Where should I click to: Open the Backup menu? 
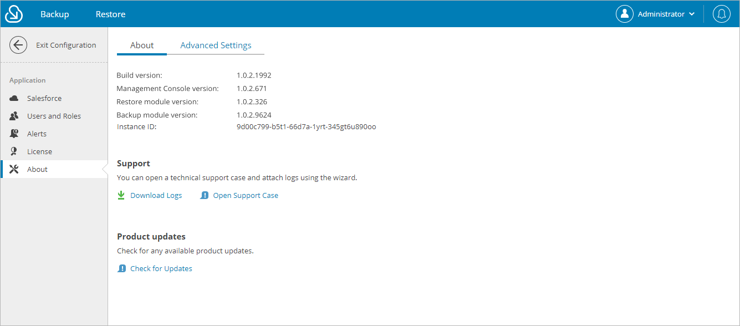point(55,14)
